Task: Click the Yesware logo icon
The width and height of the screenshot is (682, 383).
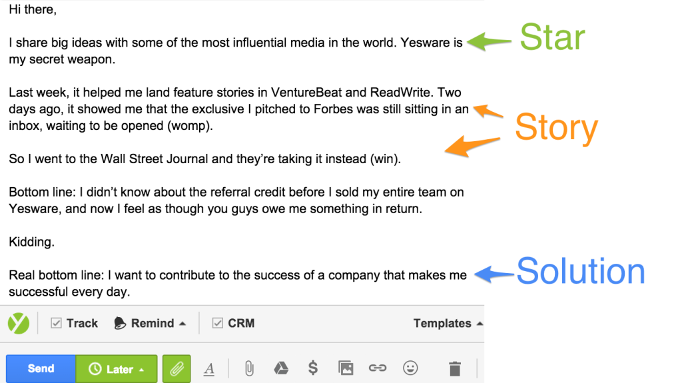Action: pos(18,323)
